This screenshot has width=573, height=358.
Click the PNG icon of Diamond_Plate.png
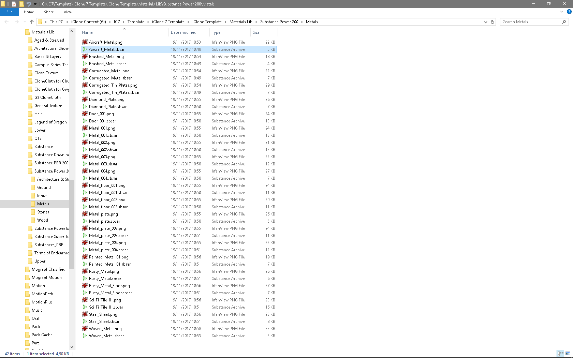pos(85,99)
